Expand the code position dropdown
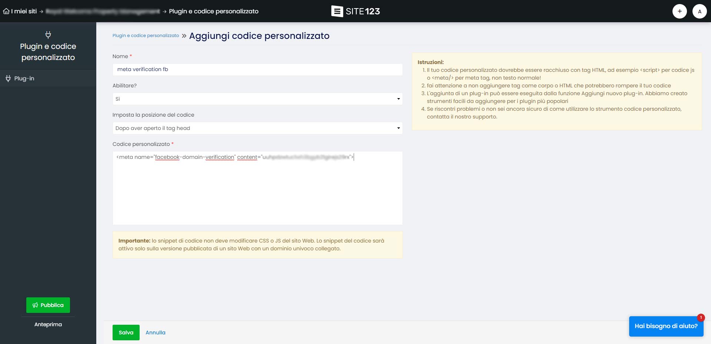 point(398,128)
